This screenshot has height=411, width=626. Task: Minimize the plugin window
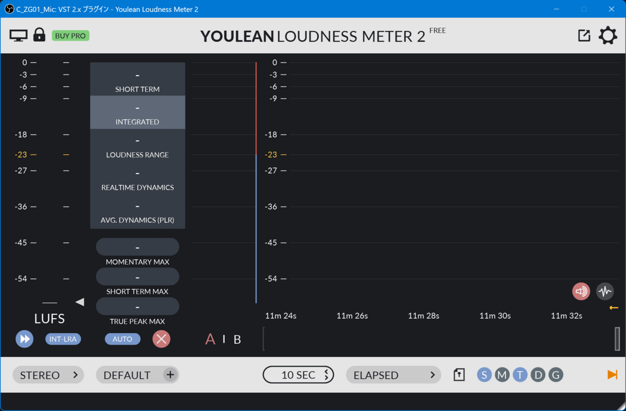[x=556, y=9]
